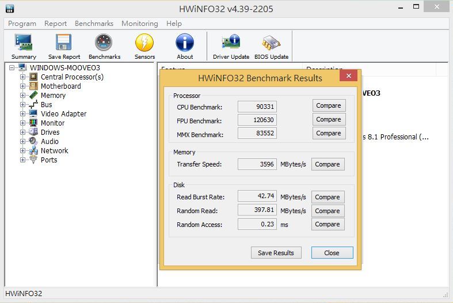Select the Network tree icon
This screenshot has height=303, width=453.
(x=33, y=150)
